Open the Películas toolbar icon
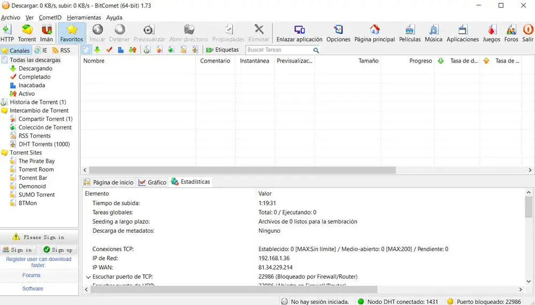 (x=410, y=33)
